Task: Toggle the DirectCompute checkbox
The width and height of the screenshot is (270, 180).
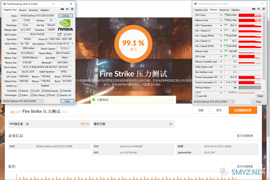Action: tap(43, 91)
